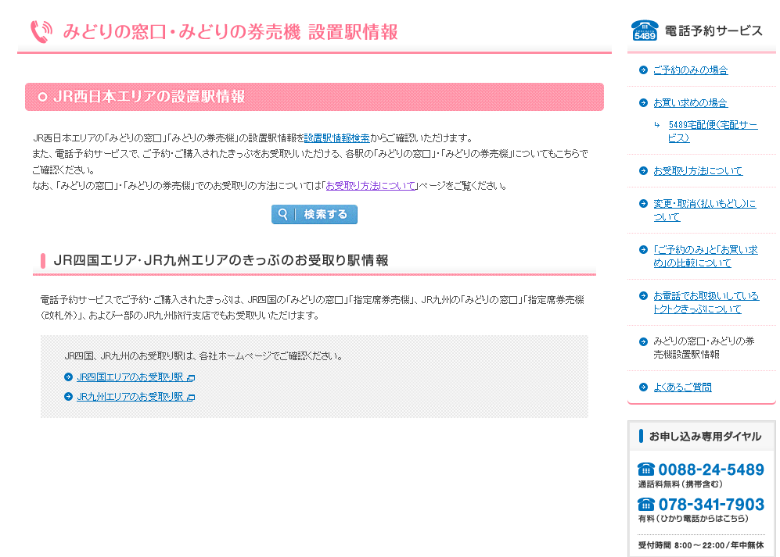Click phone number 0088-24-5489
This screenshot has width=780, height=557.
point(711,470)
